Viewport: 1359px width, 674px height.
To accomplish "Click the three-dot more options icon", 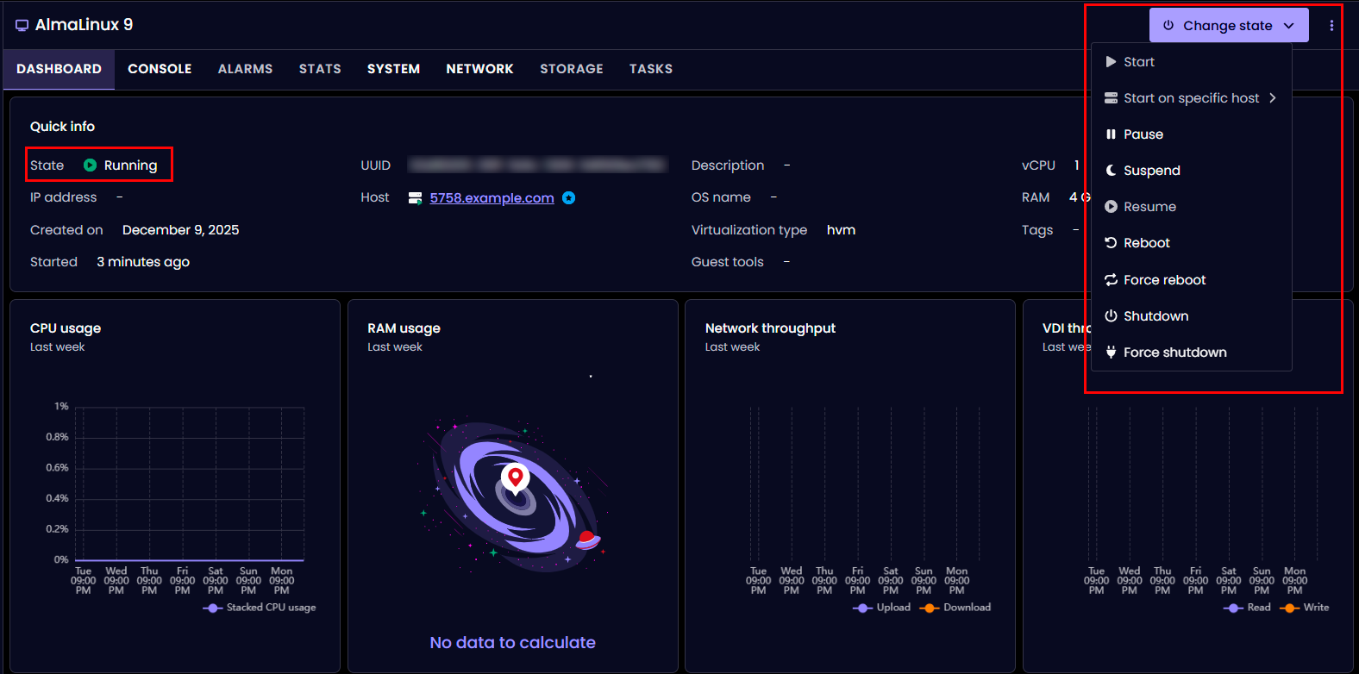I will (x=1331, y=26).
